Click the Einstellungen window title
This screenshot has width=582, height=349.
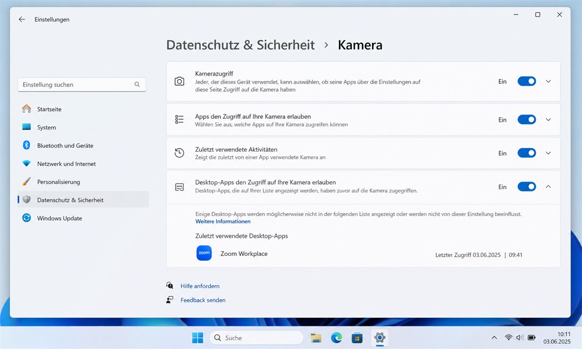click(x=52, y=19)
